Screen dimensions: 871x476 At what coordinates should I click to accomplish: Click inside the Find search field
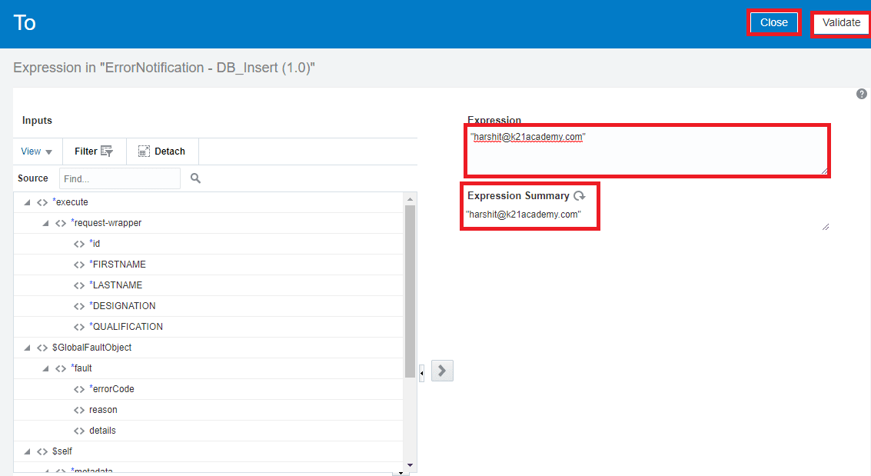tap(119, 178)
